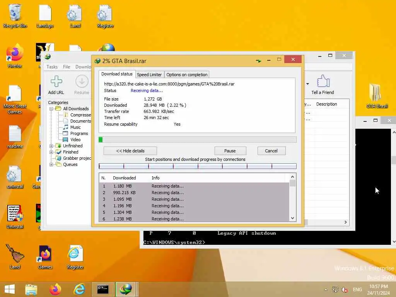The height and width of the screenshot is (297, 396).
Task: Click the connections list scrollbar down arrow
Action: (x=292, y=218)
